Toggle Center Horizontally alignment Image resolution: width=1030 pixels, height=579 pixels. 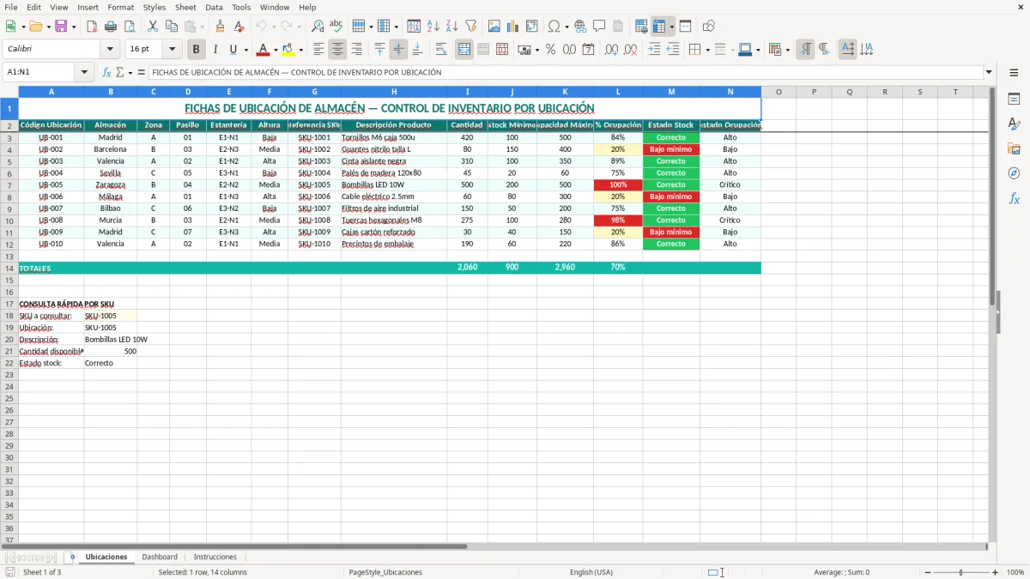click(x=338, y=50)
